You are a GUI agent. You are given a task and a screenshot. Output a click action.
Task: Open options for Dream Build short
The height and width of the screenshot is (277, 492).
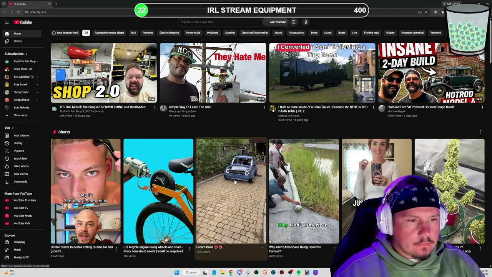click(x=262, y=249)
